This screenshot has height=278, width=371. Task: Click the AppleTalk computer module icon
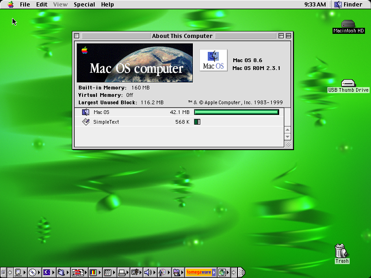pyautogui.click(x=18, y=272)
